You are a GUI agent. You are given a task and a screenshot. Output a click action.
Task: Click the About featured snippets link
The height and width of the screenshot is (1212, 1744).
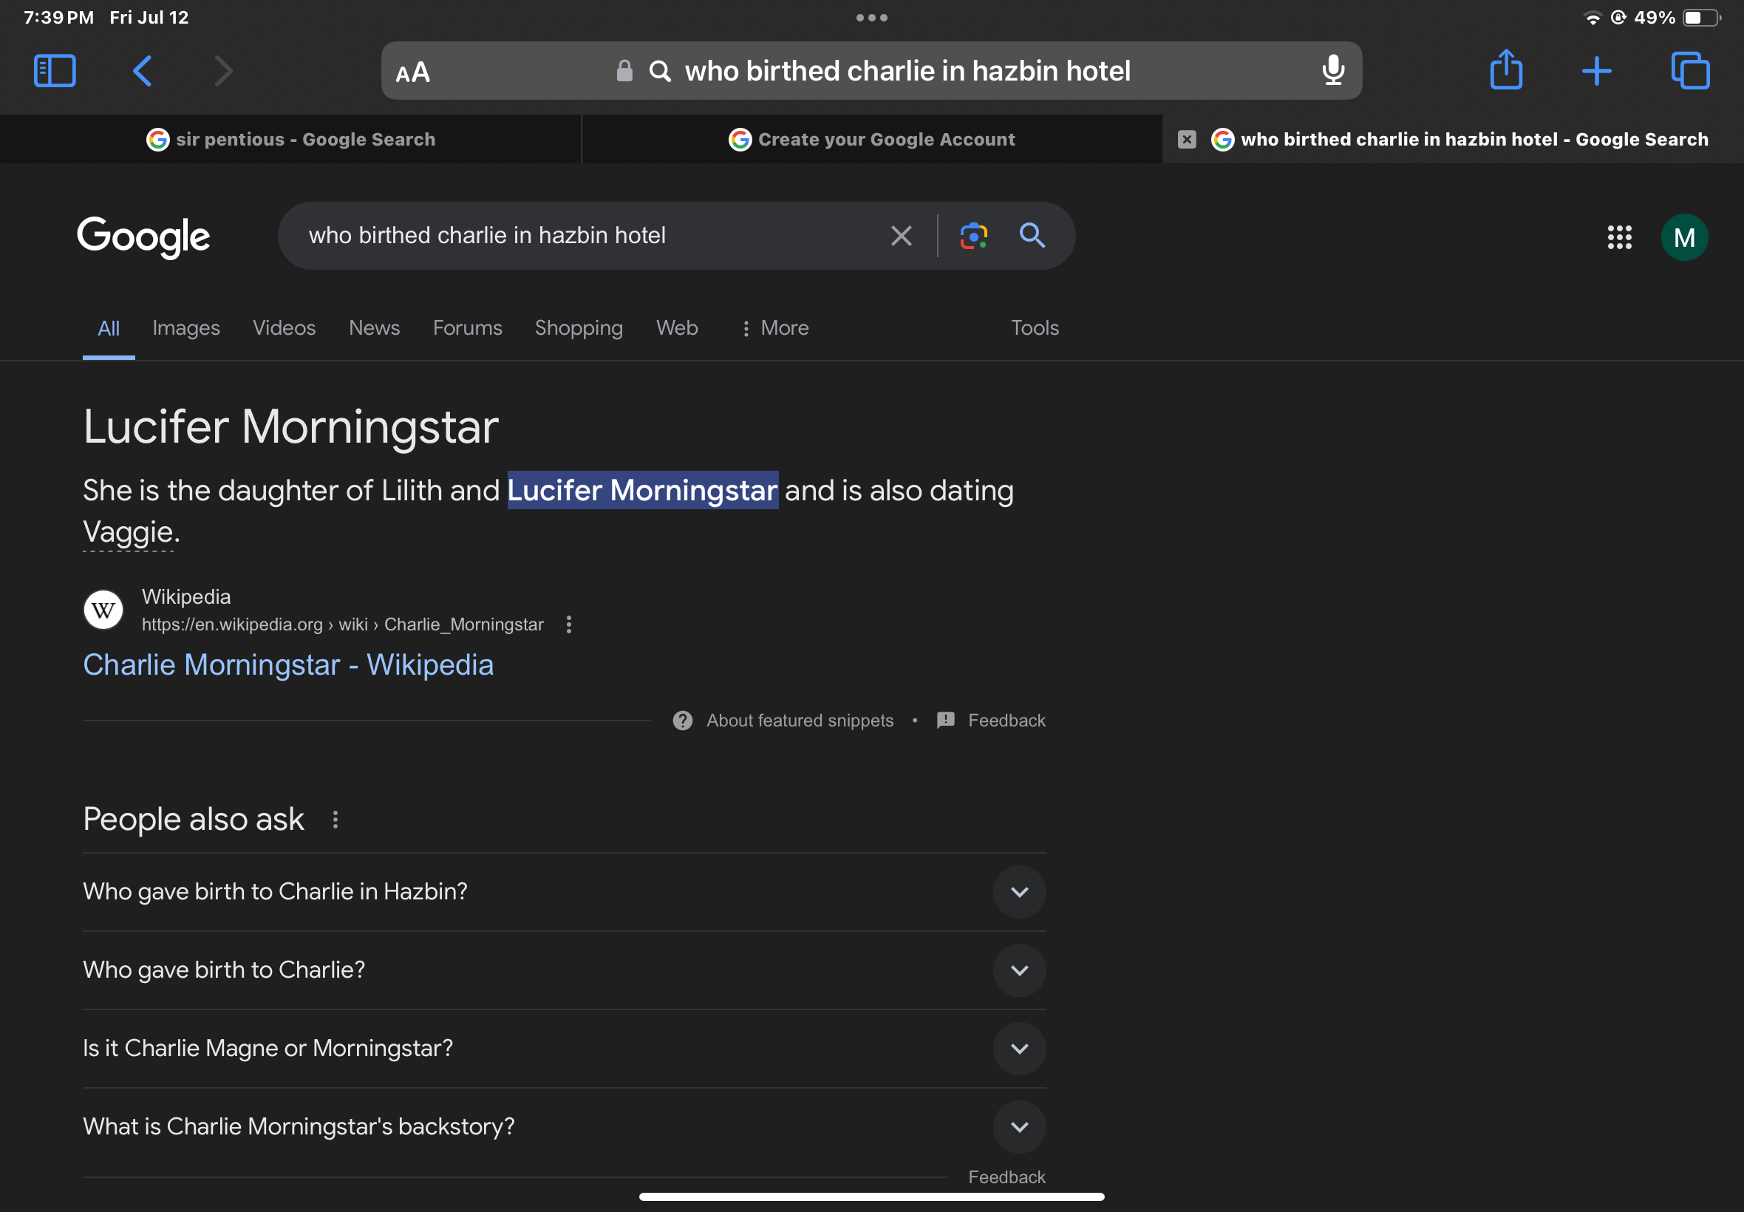point(800,720)
